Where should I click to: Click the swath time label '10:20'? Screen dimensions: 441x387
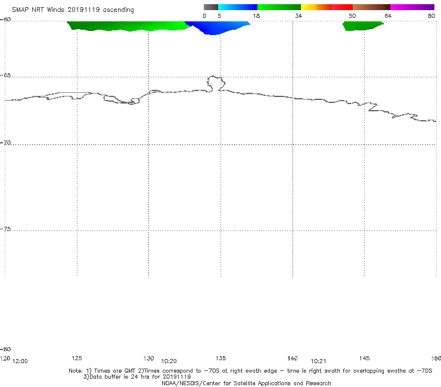(169, 361)
